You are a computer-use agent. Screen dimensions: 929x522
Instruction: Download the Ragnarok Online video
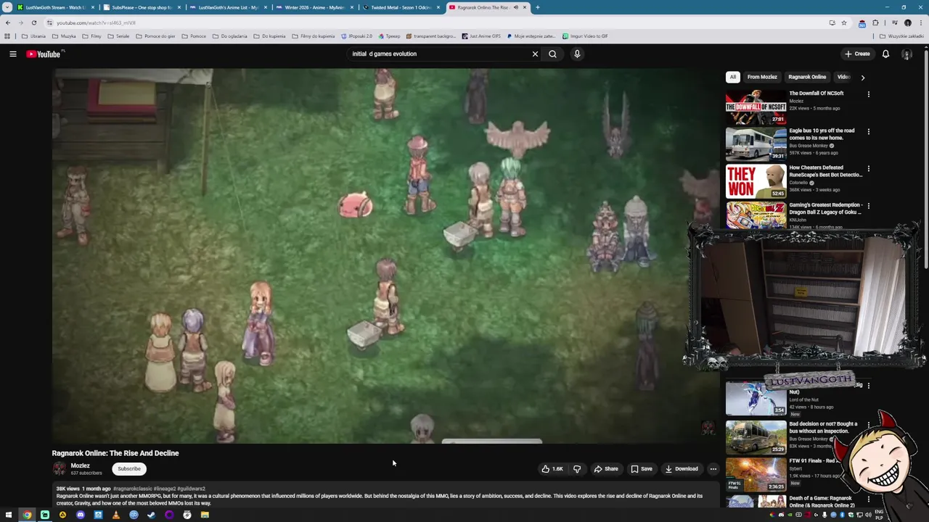click(682, 469)
